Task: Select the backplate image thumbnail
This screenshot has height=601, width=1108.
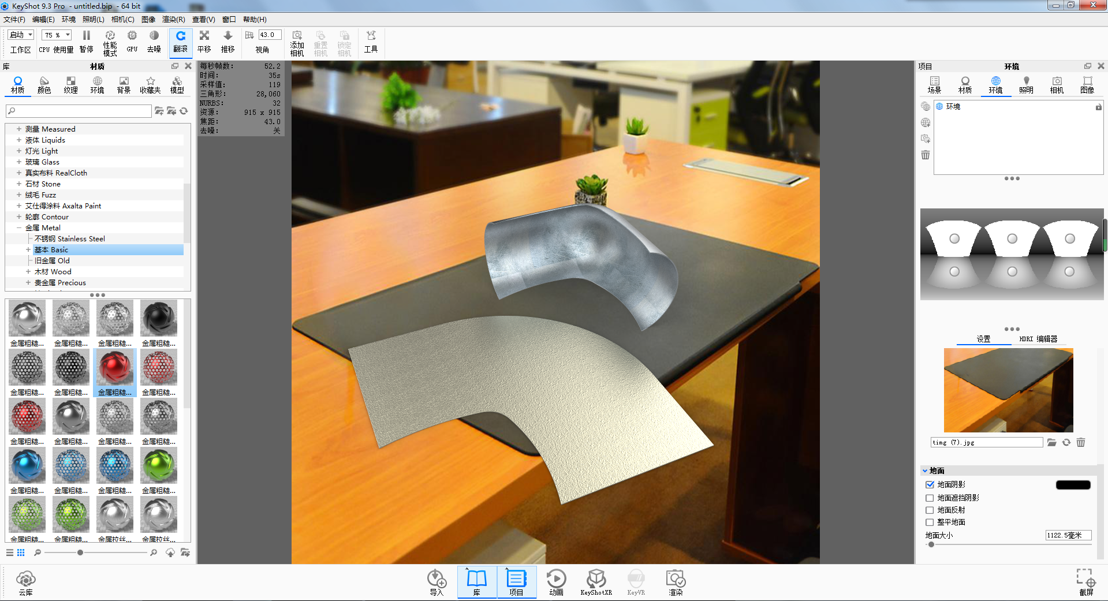Action: (x=1009, y=390)
